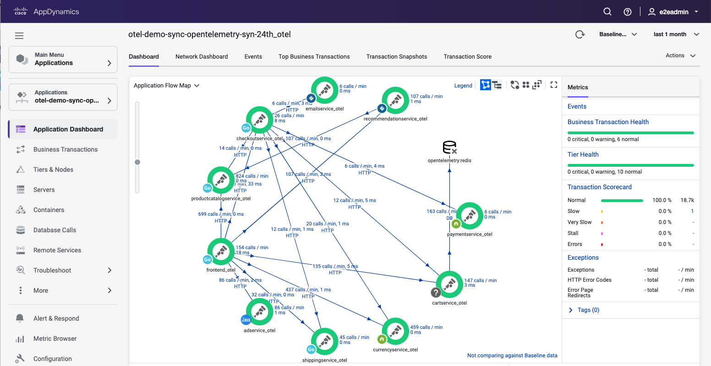The image size is (711, 366).
Task: Click the Normal transactions green bar
Action: (x=622, y=200)
